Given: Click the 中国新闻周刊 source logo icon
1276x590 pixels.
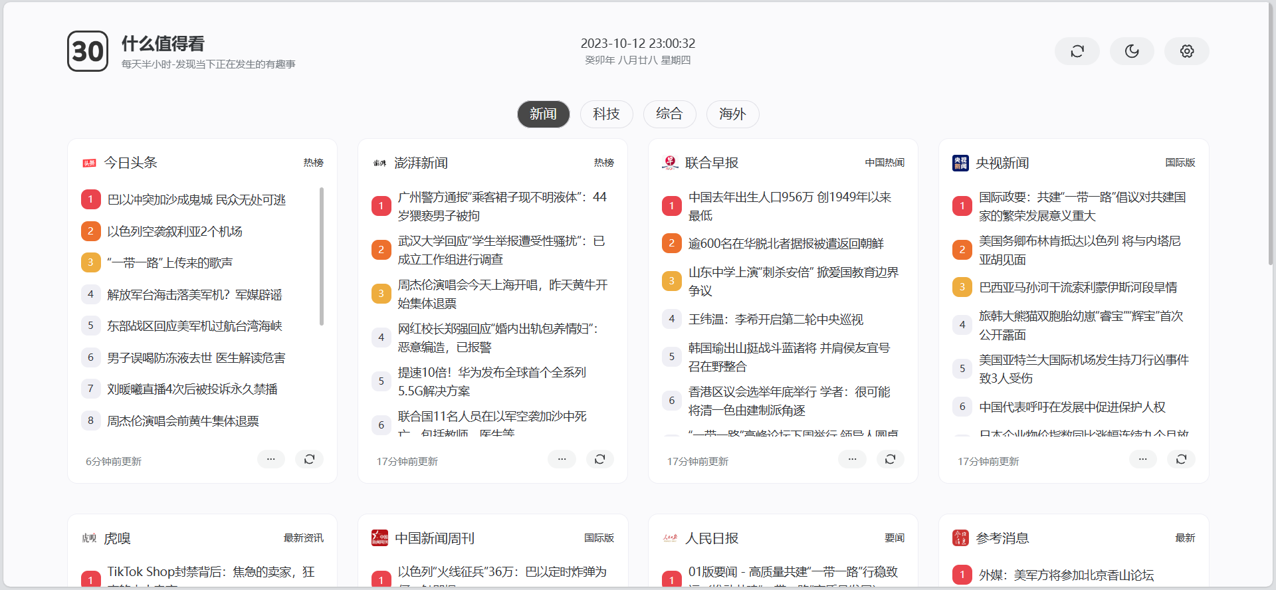Looking at the screenshot, I should (x=379, y=538).
